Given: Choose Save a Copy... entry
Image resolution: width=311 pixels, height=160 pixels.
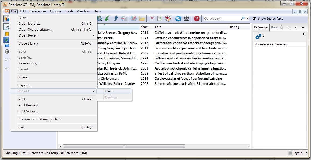Looking at the screenshot, I should point(54,63).
